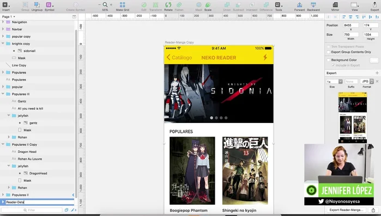Open the JPG format dropdown
The image size is (381, 216).
tap(367, 82)
